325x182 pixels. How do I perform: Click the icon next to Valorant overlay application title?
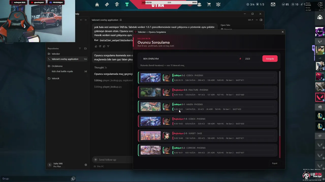point(121,20)
